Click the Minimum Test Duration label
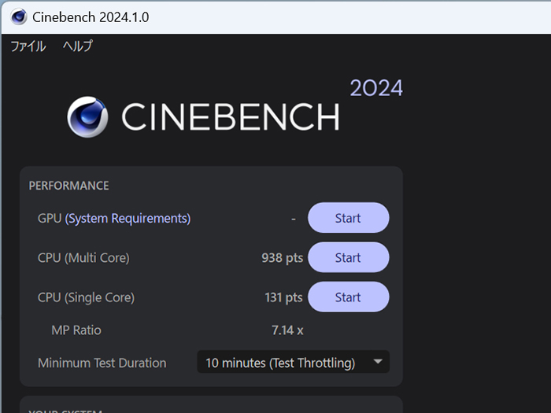The height and width of the screenshot is (413, 551). [x=102, y=363]
